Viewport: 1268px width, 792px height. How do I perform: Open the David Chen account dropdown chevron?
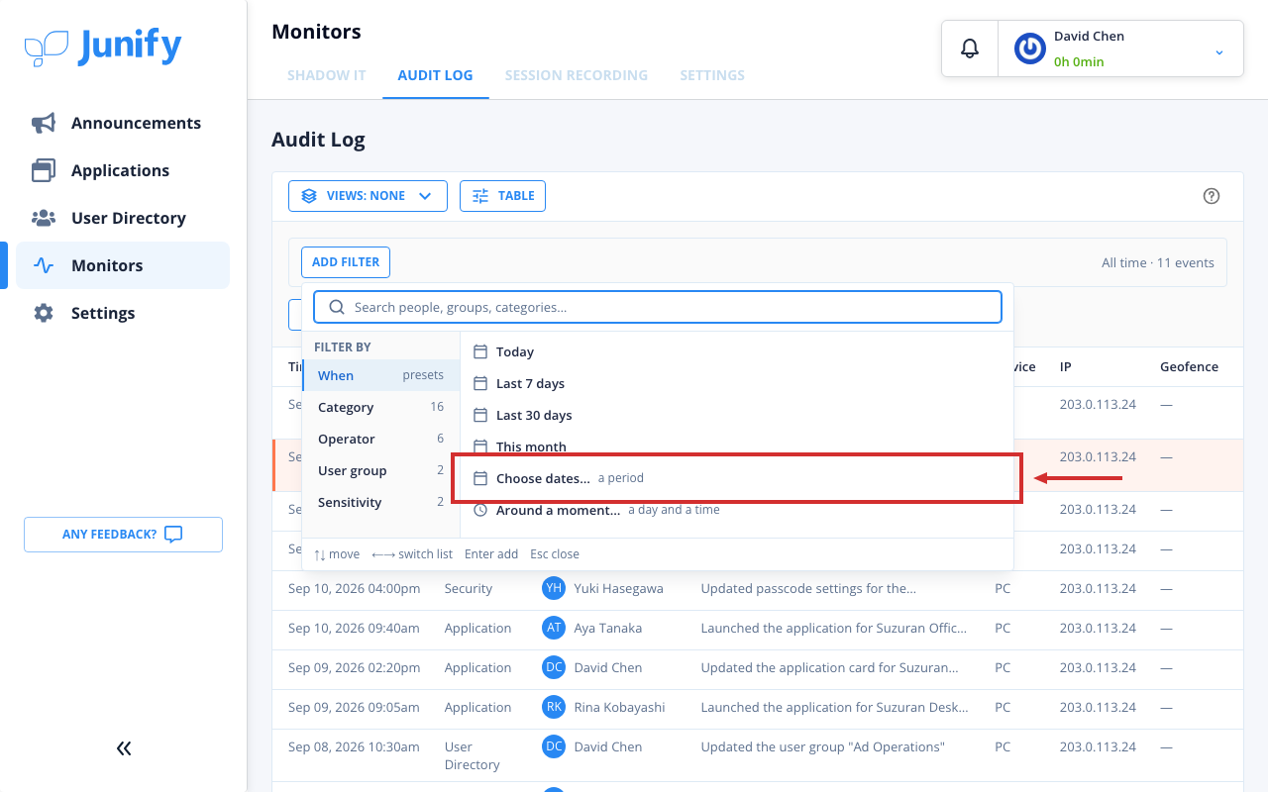[1219, 51]
